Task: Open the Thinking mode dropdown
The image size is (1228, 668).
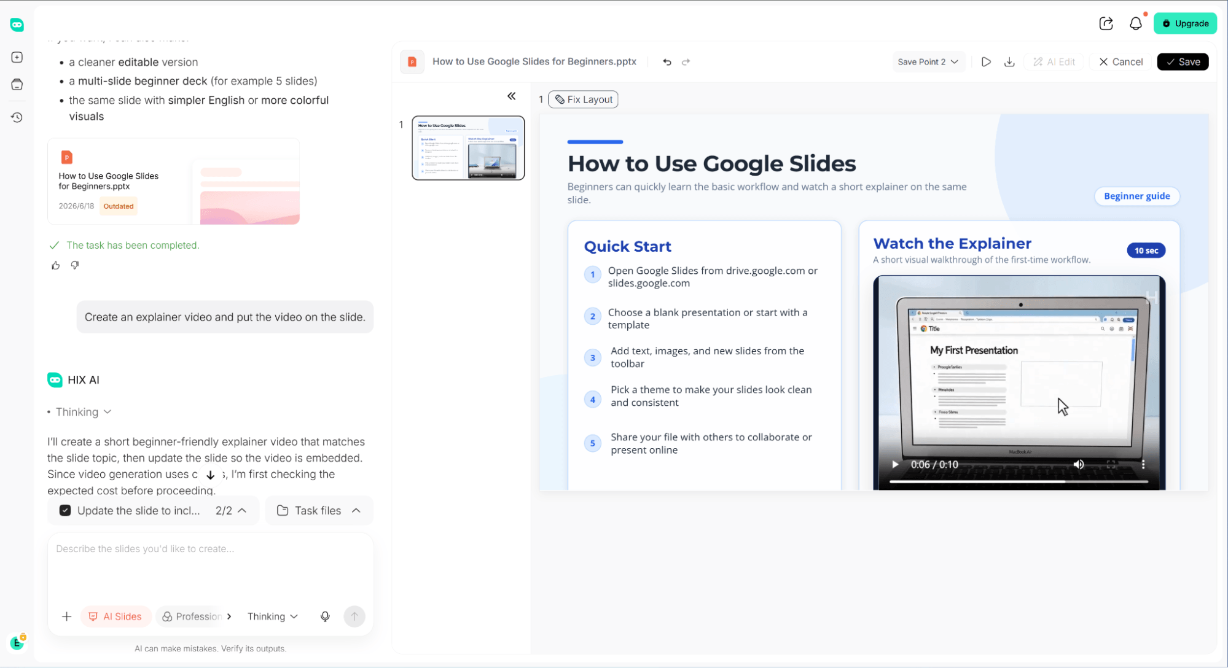Action: (273, 616)
